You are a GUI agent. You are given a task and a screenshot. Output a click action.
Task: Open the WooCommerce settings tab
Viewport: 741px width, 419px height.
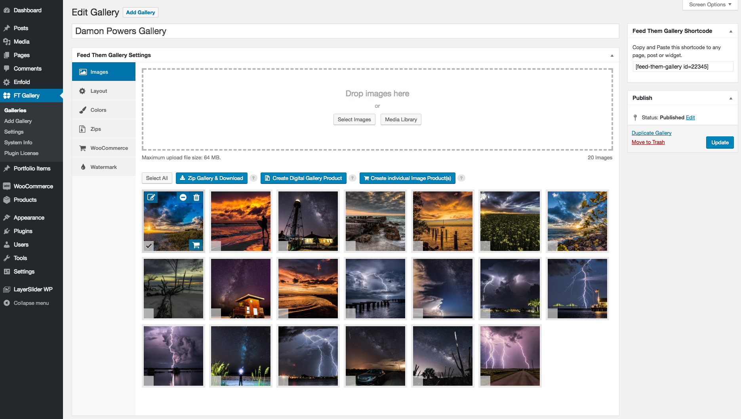click(104, 148)
